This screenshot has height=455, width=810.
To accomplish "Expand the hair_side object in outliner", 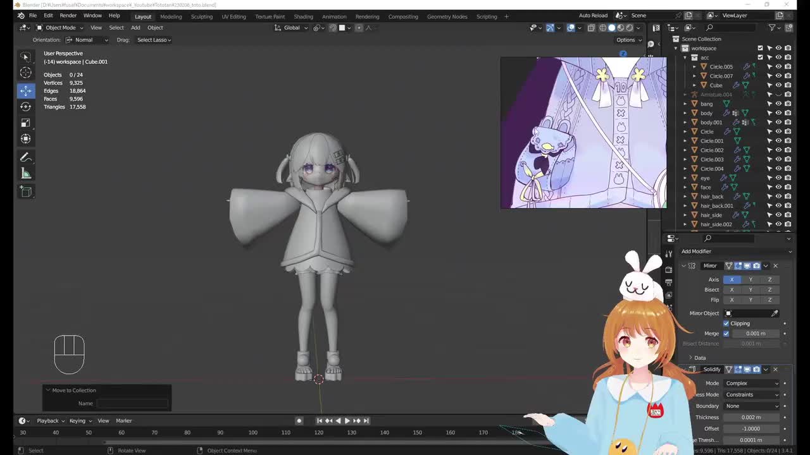I will (x=685, y=215).
